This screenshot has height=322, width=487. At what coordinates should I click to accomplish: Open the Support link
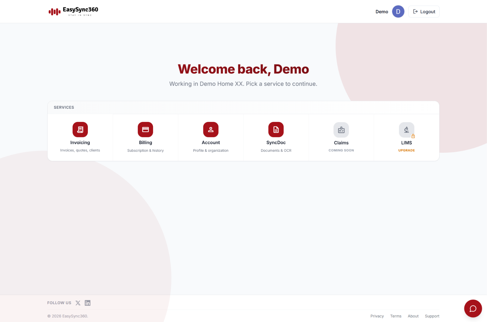(432, 316)
